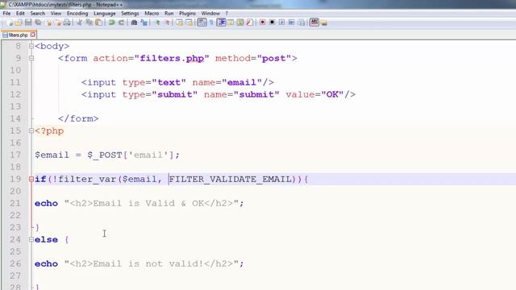
Task: Click the Redo toolbar arrow icon
Action: (x=122, y=23)
